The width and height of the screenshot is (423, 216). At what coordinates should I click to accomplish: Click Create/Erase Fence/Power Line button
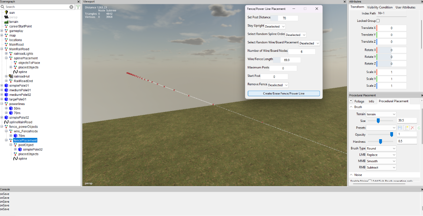[x=284, y=93]
